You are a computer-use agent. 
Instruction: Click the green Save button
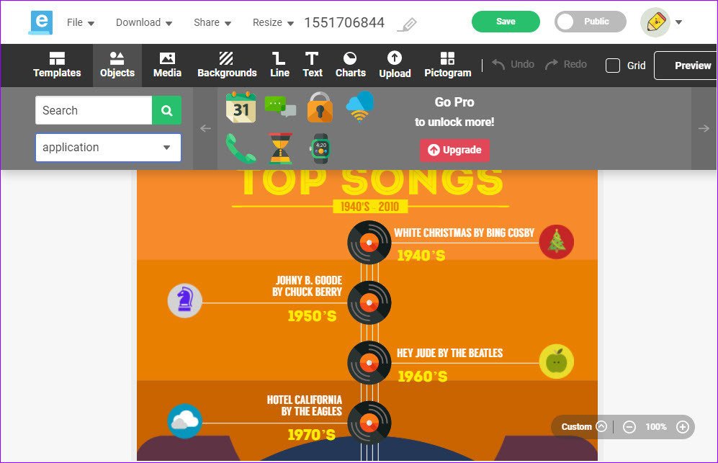coord(506,22)
